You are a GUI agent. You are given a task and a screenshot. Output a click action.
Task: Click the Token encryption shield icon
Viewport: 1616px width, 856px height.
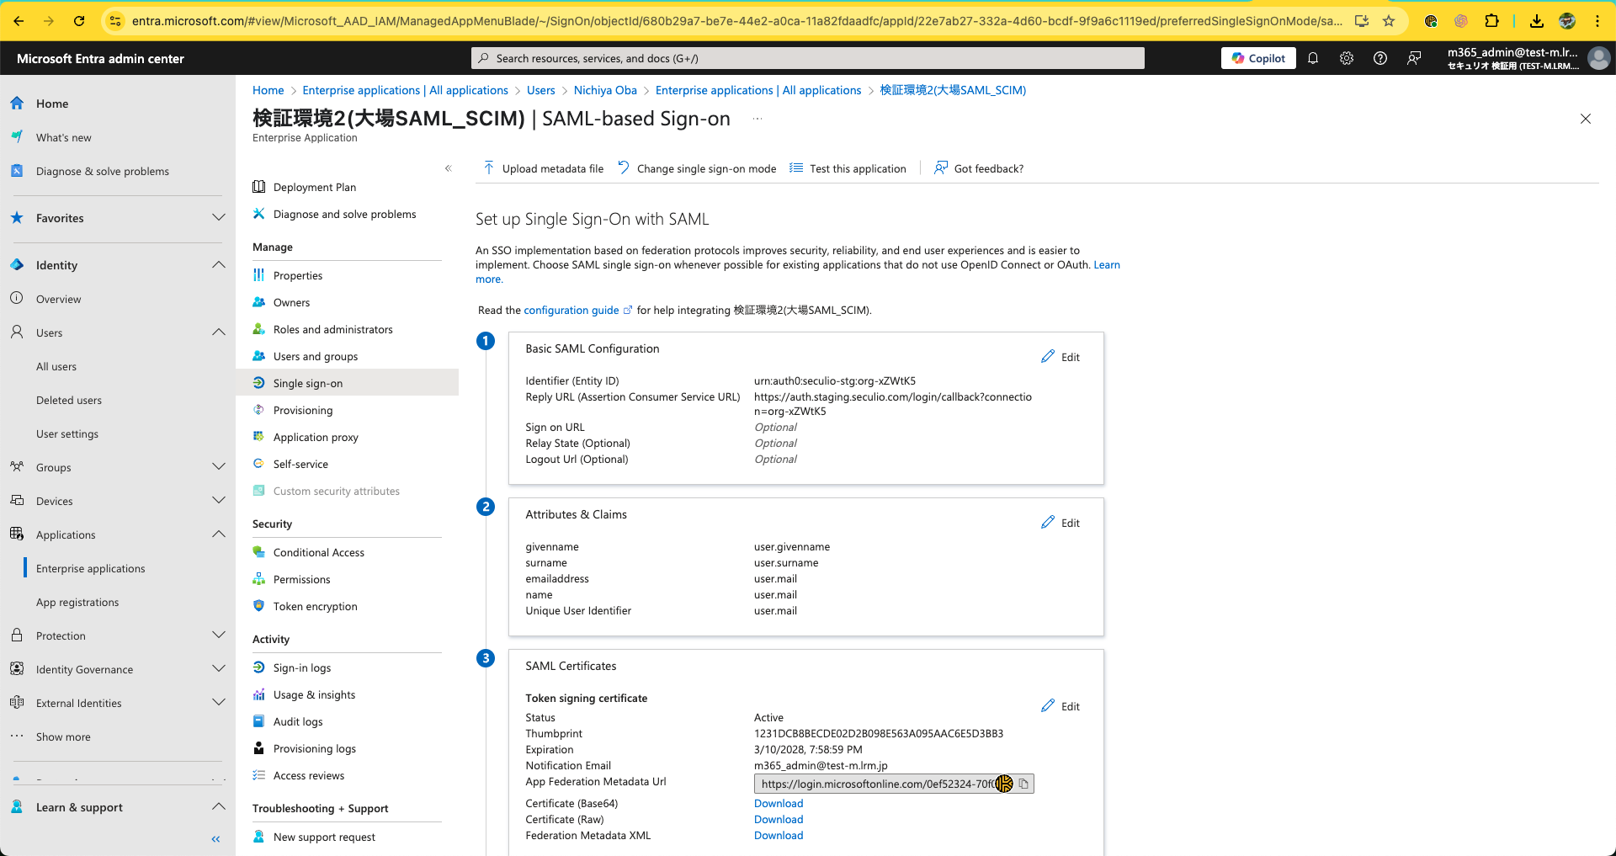point(259,606)
